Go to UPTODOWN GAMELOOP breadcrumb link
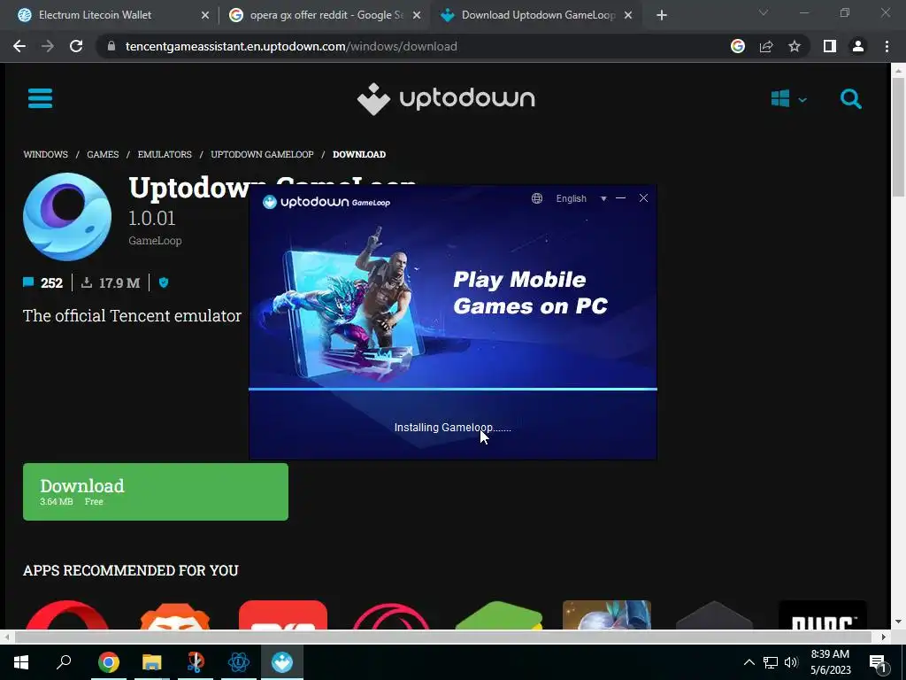The image size is (906, 680). tap(262, 154)
